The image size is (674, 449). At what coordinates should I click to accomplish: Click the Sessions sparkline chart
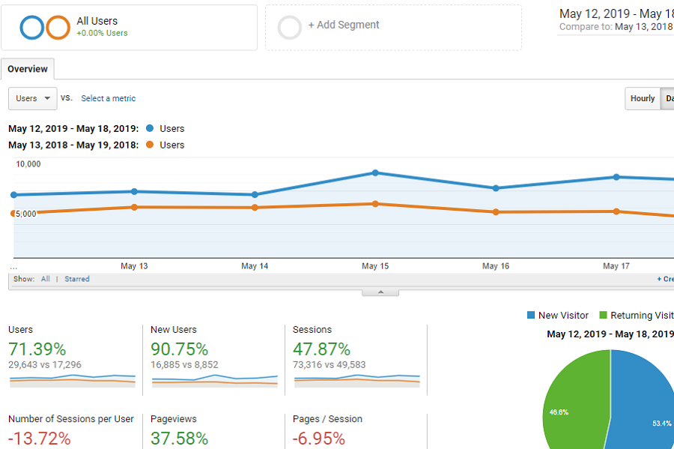pyautogui.click(x=357, y=380)
